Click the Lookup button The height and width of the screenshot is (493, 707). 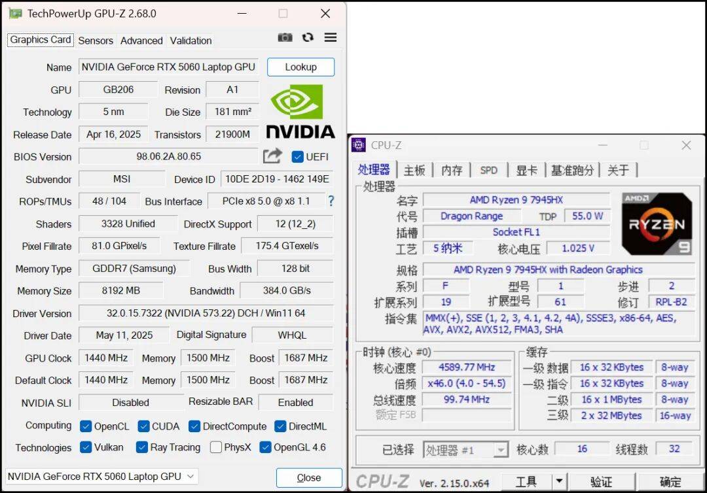pyautogui.click(x=300, y=67)
